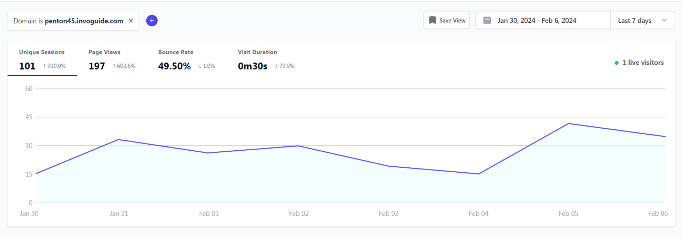Click the bookmark icon in Save View
The image size is (682, 237).
pos(432,20)
